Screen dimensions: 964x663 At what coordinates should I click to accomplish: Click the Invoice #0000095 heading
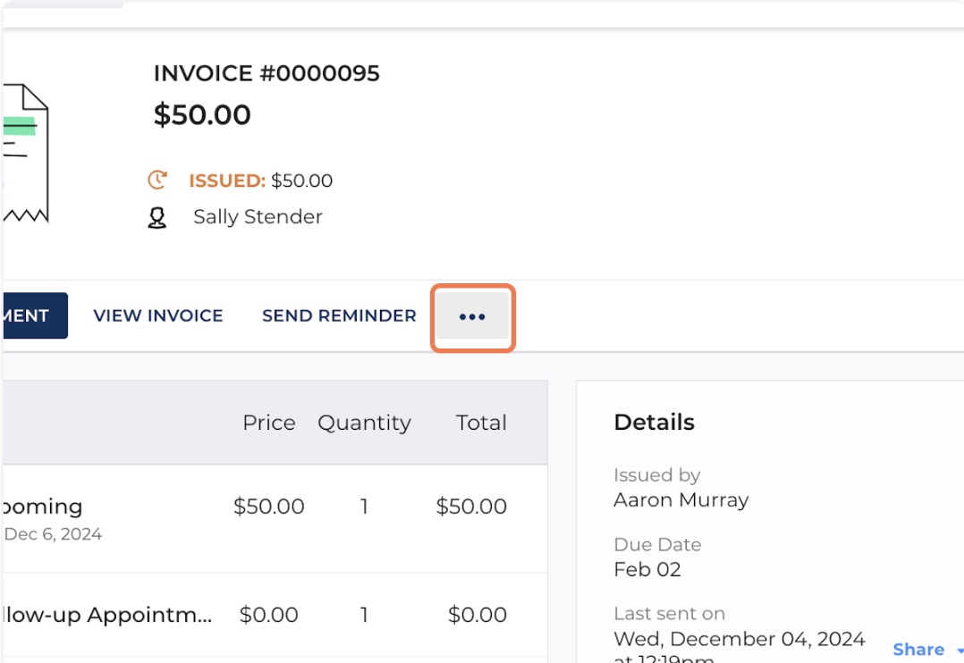[266, 73]
